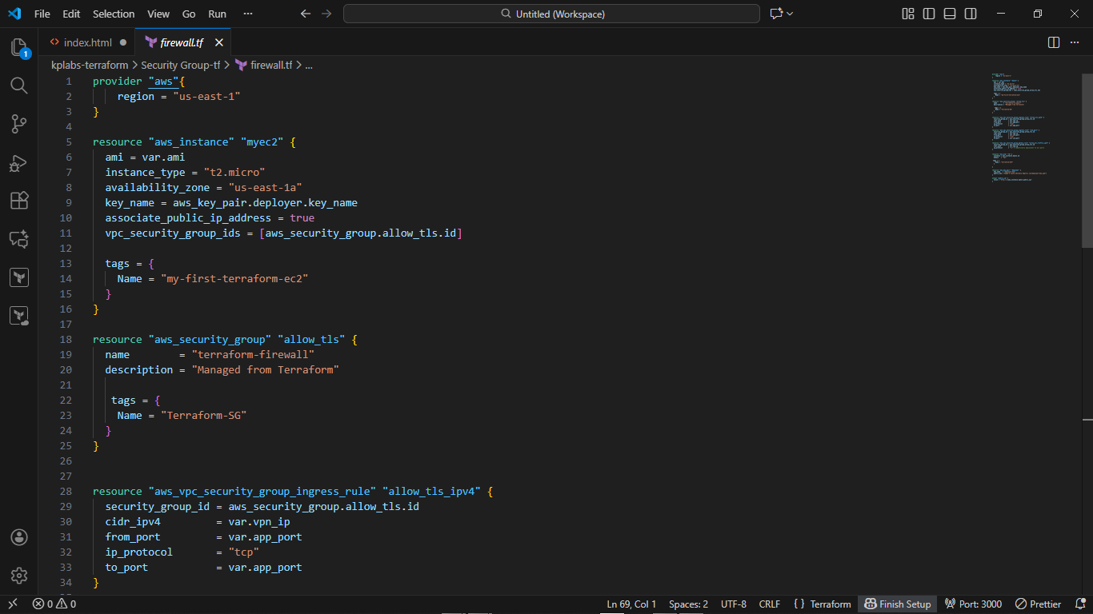
Task: Toggle the bottom panel visibility
Action: coord(949,14)
